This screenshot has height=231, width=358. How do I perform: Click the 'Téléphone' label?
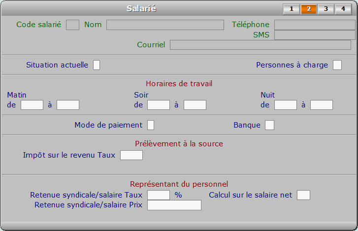(251, 25)
